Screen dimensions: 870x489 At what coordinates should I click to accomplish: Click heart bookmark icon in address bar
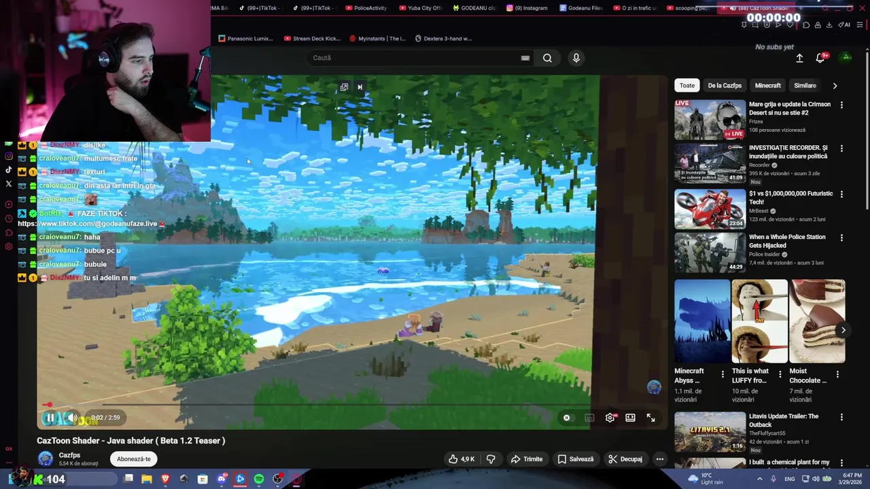[x=790, y=25]
